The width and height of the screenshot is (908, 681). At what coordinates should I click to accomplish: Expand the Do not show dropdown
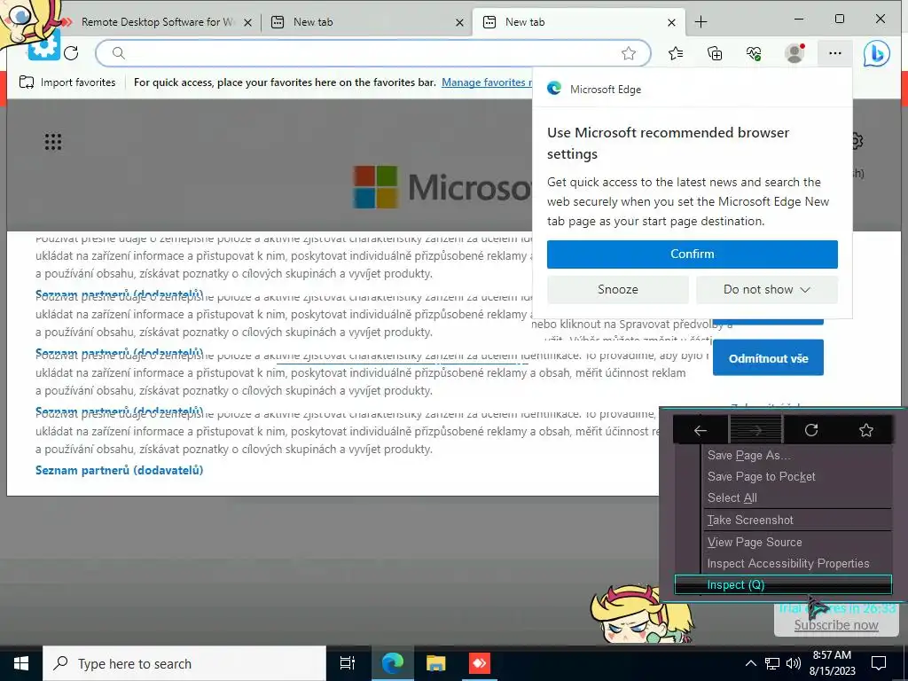click(x=767, y=290)
